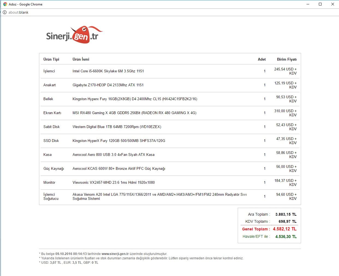This screenshot has width=339, height=276.
Task: Click the 58,86 USD price
Action: (286, 155)
